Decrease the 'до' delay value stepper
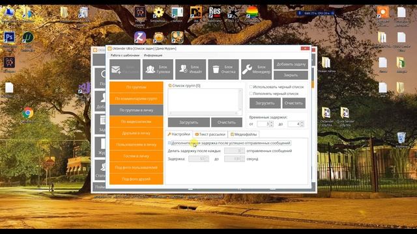 [302, 125]
